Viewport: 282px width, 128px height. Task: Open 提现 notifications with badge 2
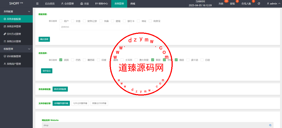click(x=232, y=4)
